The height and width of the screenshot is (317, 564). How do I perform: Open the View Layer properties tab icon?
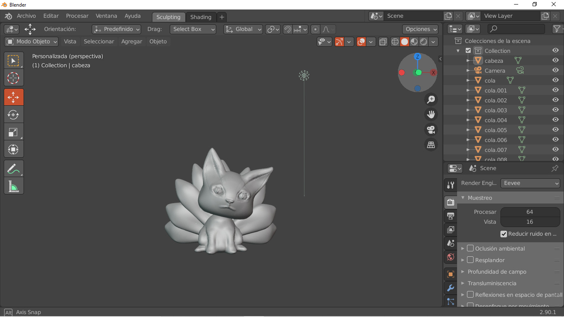click(450, 229)
